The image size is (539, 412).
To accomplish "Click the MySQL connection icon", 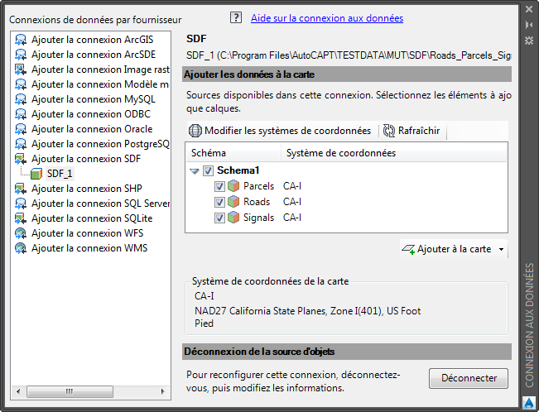I will point(21,99).
